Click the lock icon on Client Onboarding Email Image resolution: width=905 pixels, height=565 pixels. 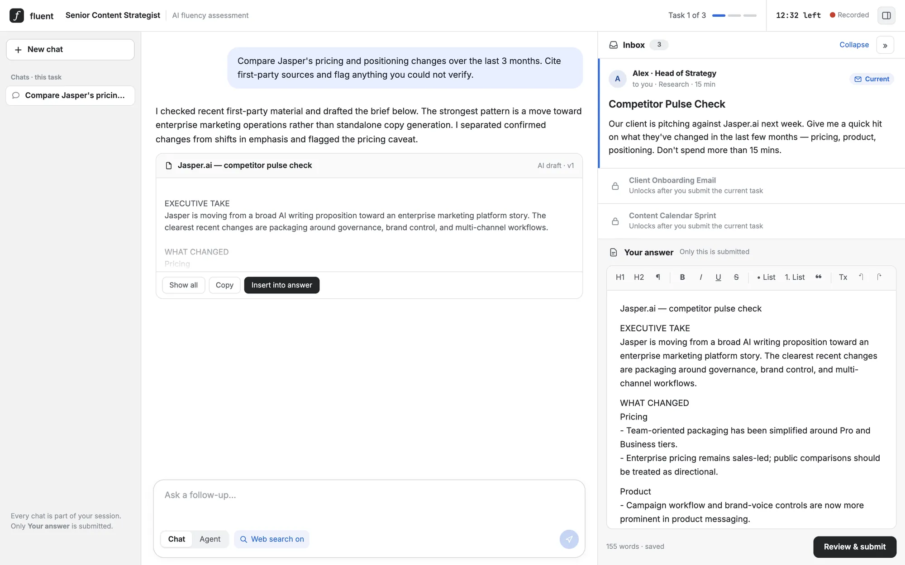click(615, 186)
